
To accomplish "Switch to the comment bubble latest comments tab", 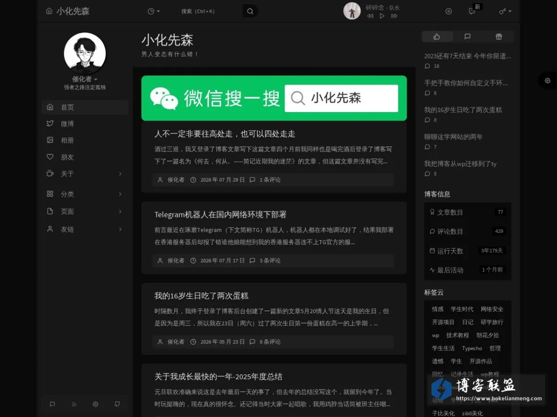I will 467,37.
